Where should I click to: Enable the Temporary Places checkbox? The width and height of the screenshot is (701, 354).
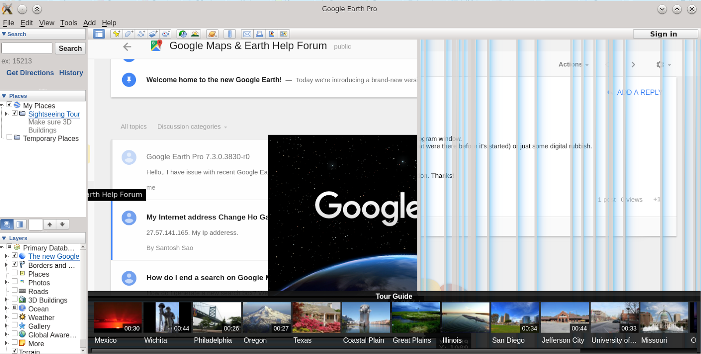pyautogui.click(x=9, y=137)
